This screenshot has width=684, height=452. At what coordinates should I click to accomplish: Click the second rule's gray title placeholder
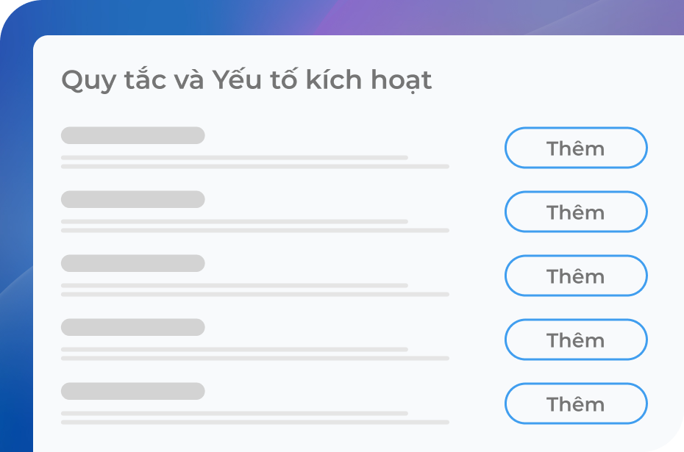click(x=132, y=199)
